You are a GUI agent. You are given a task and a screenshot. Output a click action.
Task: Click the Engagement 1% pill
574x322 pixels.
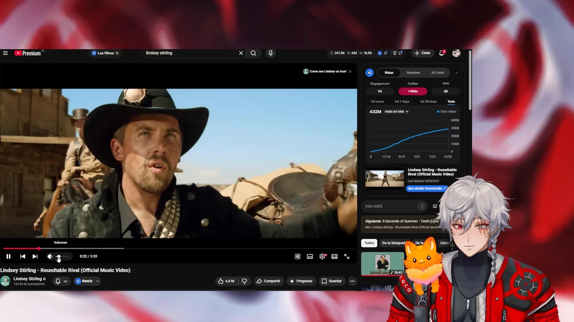pos(380,91)
